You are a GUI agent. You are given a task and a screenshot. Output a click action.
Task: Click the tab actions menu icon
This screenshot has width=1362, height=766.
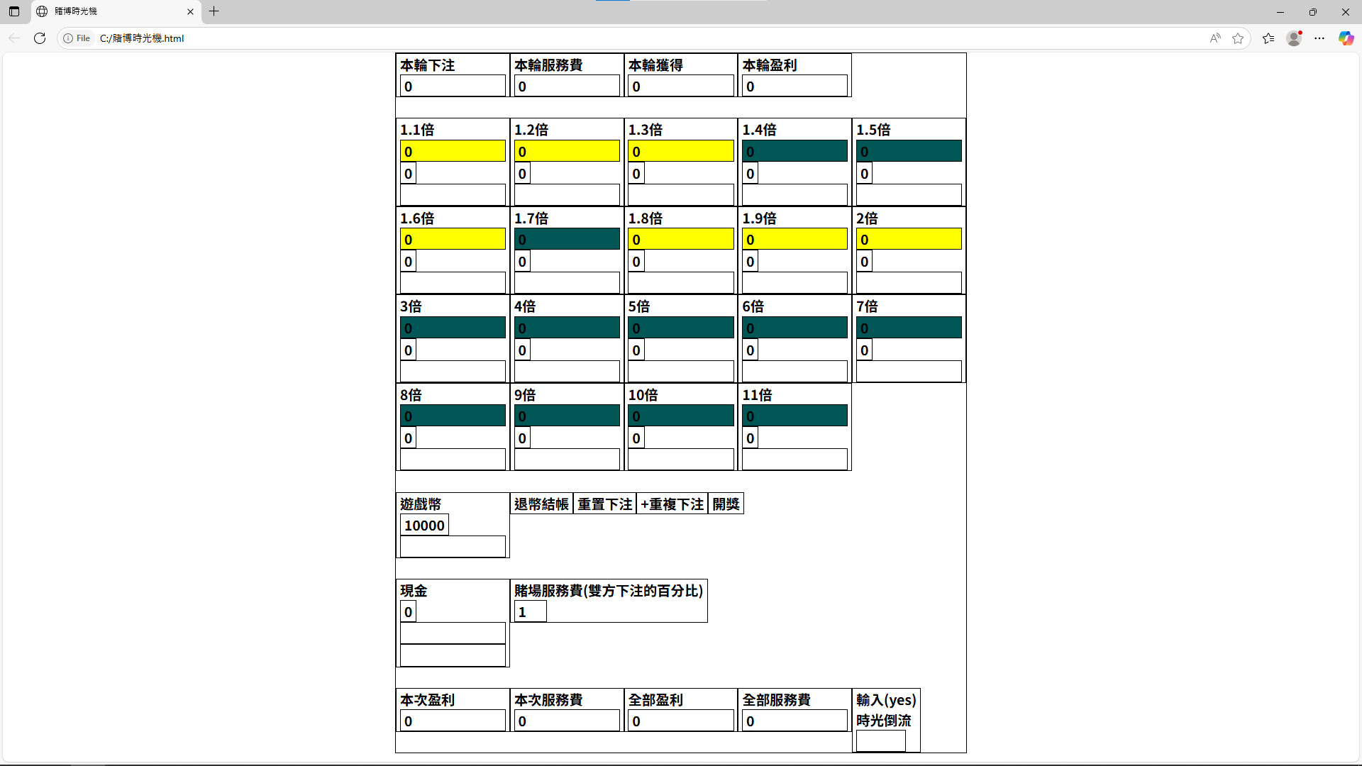(14, 11)
